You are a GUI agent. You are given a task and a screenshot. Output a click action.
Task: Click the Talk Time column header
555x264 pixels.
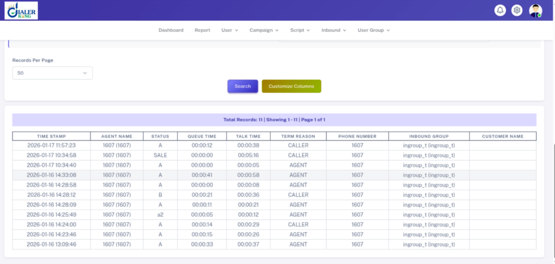pyautogui.click(x=248, y=136)
